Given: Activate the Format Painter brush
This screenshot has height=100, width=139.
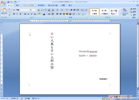Looking at the screenshot, I should point(9,15).
